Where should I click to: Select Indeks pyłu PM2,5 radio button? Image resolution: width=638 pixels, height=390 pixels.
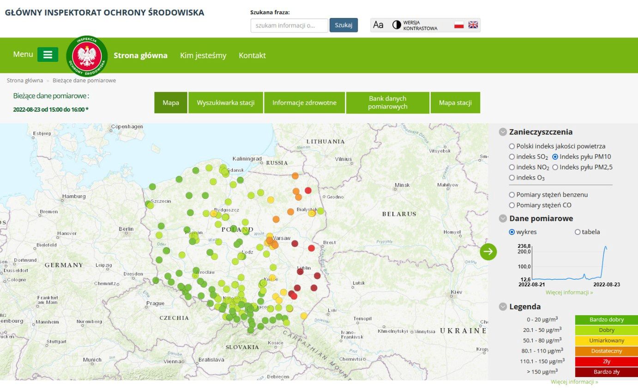(555, 167)
